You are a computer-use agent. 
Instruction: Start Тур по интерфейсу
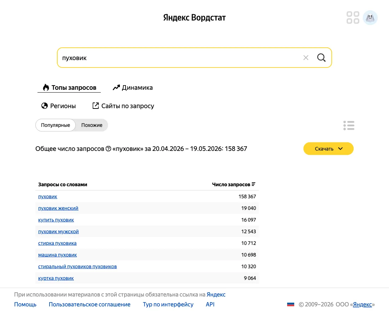[168, 305]
